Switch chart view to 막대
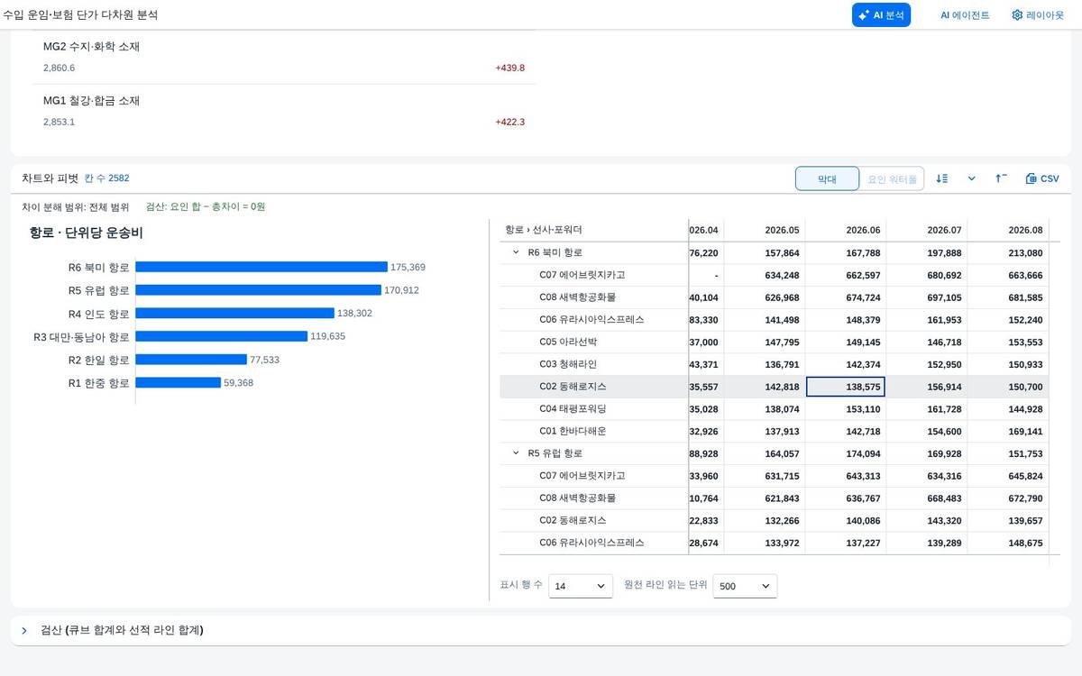Image resolution: width=1082 pixels, height=676 pixels. pos(827,178)
